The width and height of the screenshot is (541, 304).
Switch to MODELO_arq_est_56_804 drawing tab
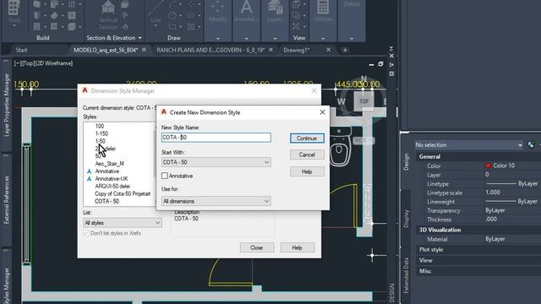coord(106,50)
